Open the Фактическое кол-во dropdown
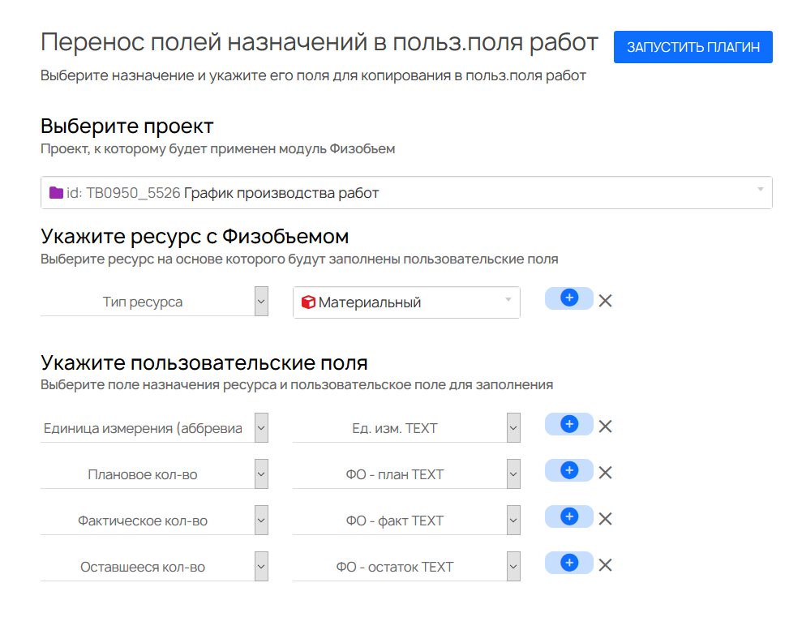802x630 pixels. (x=154, y=520)
